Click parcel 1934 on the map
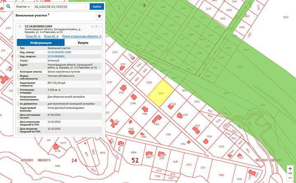The width and height of the screenshot is (296, 183). coord(209,136)
